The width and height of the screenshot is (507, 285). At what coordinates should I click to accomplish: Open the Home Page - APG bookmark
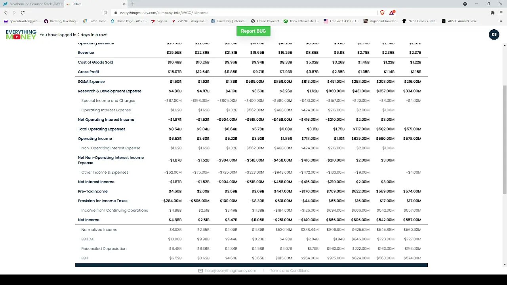(x=128, y=21)
